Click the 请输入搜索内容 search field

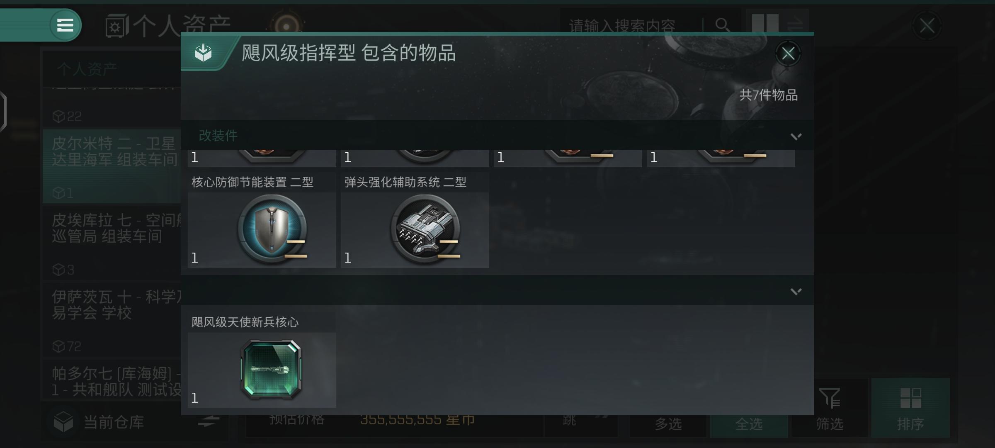point(630,26)
